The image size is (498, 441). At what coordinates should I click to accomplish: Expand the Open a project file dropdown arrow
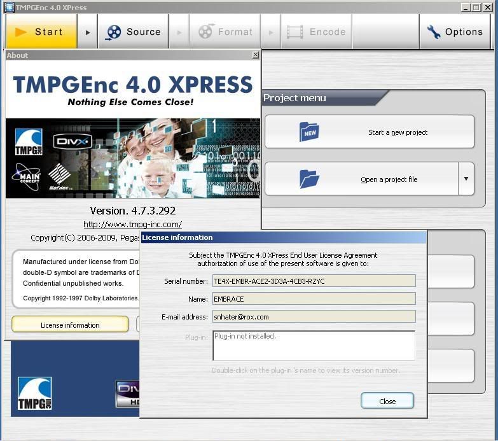(466, 179)
